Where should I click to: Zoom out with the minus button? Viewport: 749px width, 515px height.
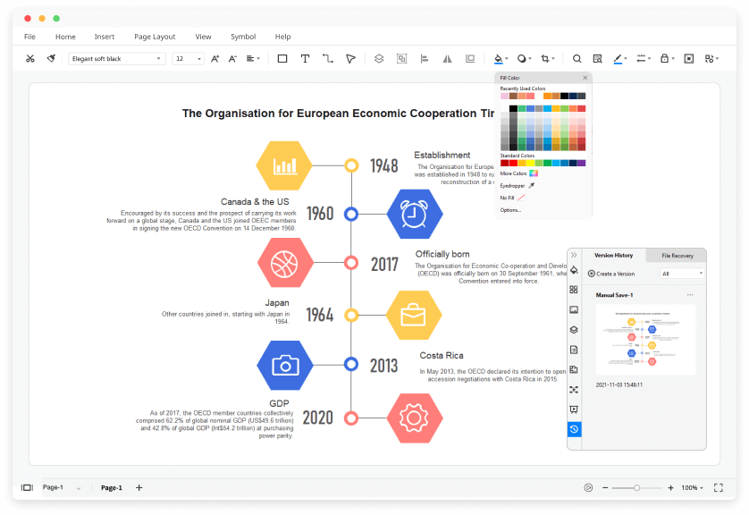point(605,488)
